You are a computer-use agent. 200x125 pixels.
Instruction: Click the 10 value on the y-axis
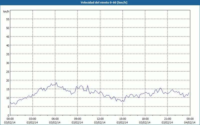coord(7,98)
